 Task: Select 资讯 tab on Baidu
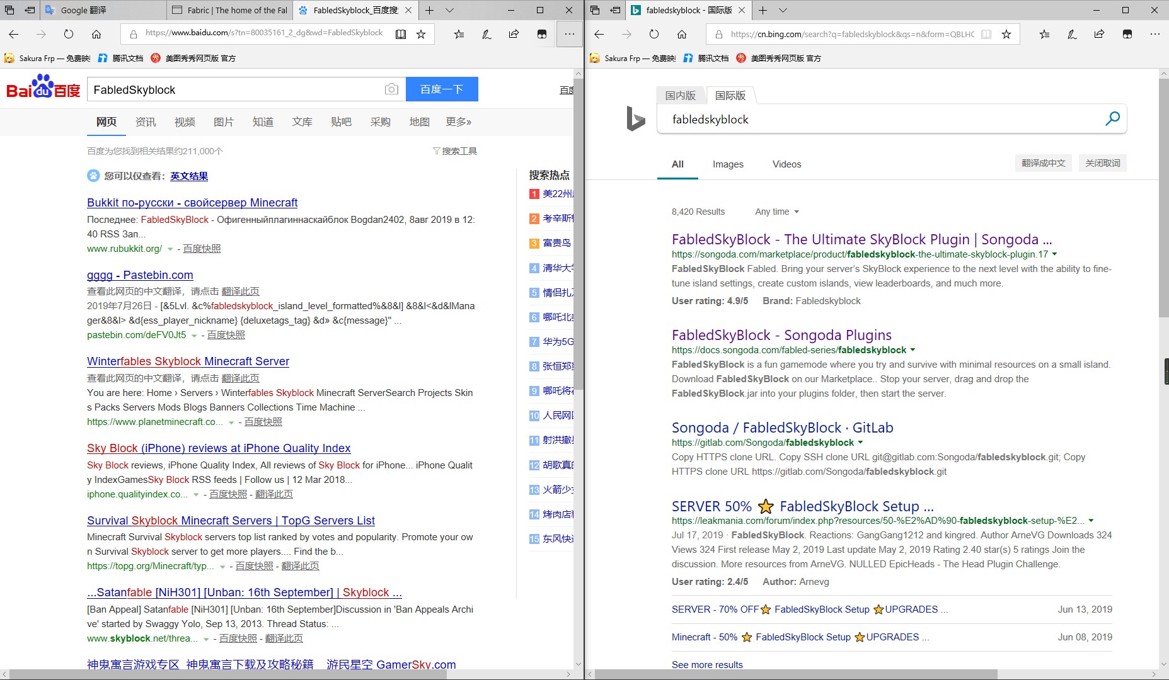click(x=146, y=122)
